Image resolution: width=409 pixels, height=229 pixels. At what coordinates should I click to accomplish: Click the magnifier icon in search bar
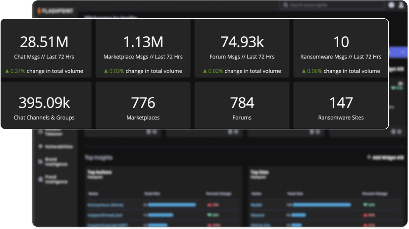coord(286,5)
